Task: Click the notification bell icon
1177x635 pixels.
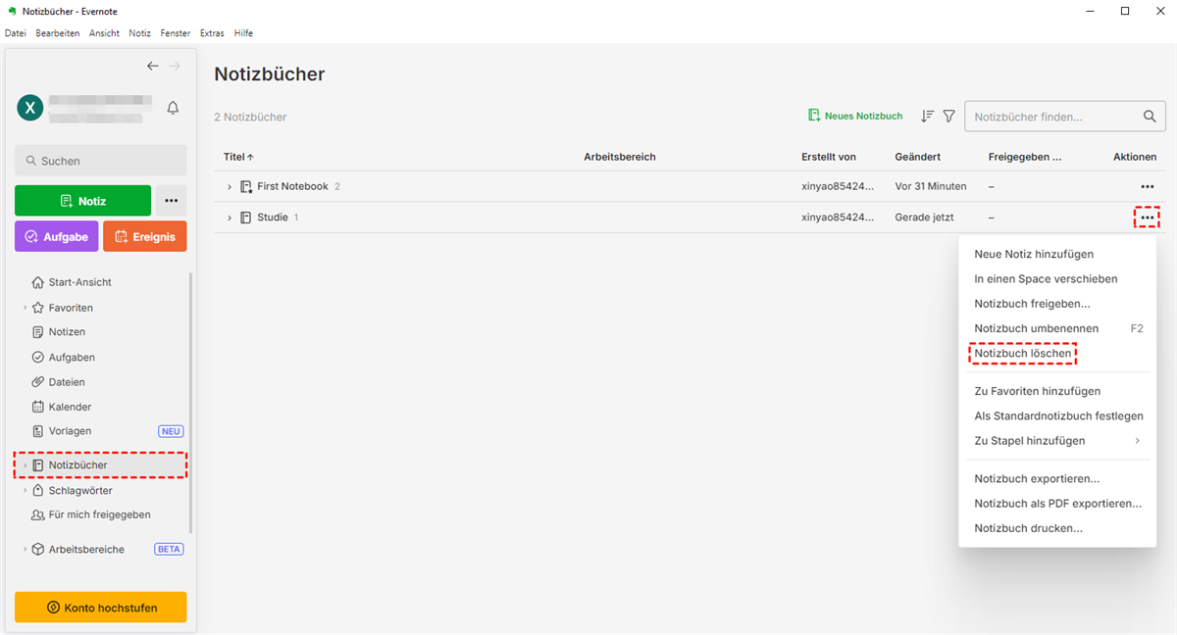Action: [x=173, y=108]
